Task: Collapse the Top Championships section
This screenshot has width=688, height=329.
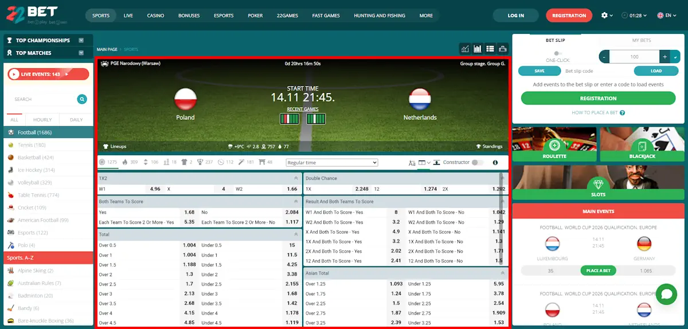Action: (81, 40)
